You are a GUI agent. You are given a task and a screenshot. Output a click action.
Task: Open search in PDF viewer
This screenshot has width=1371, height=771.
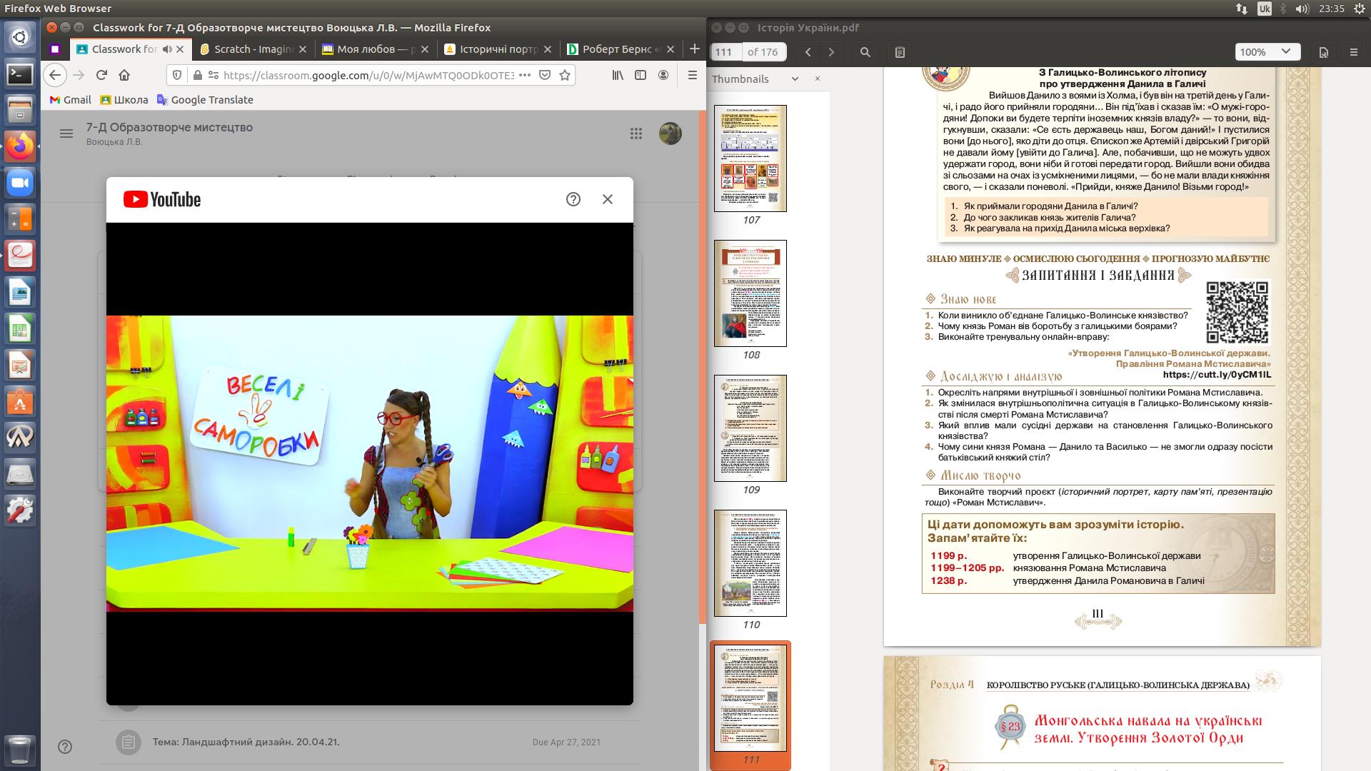pos(865,52)
